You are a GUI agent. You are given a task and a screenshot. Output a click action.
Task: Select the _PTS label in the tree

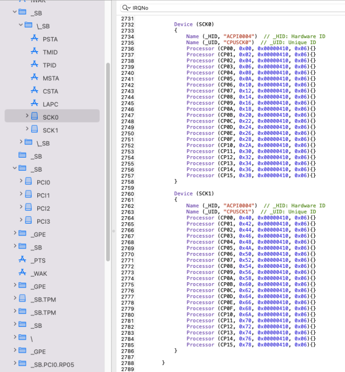click(x=38, y=260)
